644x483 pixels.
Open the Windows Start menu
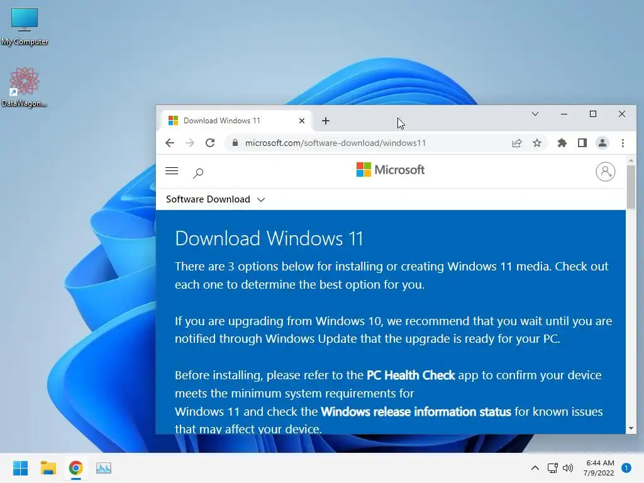tap(20, 468)
